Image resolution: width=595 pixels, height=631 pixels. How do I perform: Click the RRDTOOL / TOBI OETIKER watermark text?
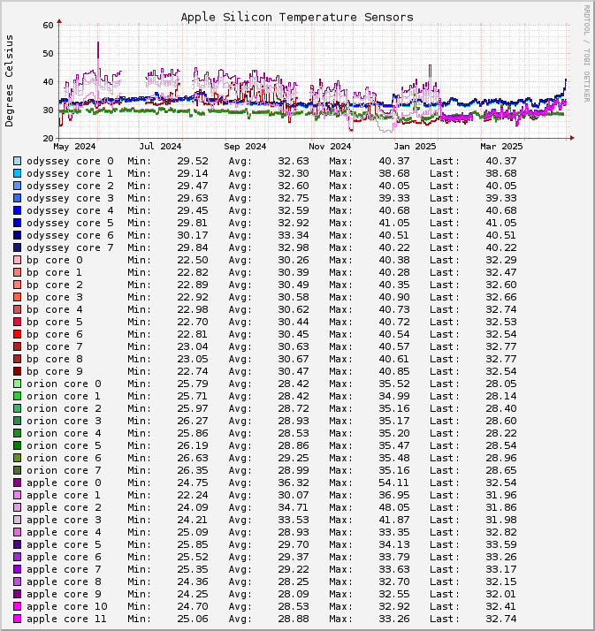click(x=587, y=54)
